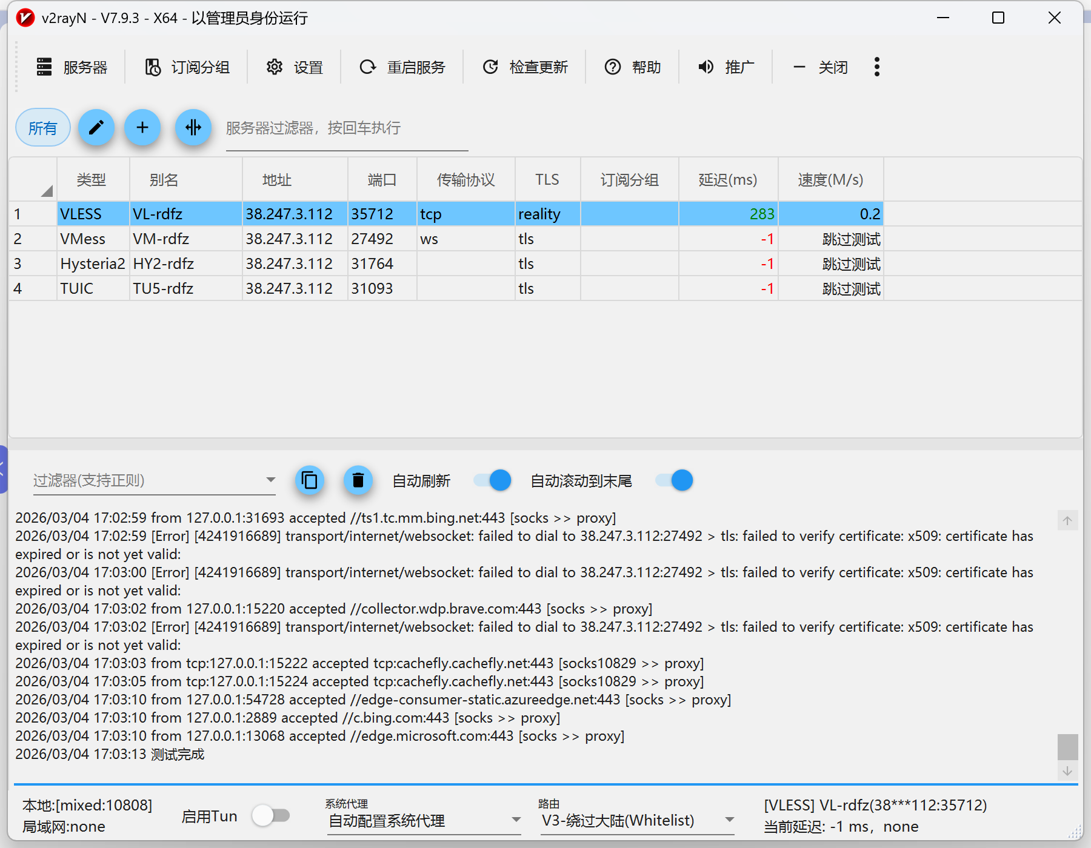Viewport: 1091px width, 848px height.
Task: Open the three-dot overflow menu
Action: click(876, 67)
